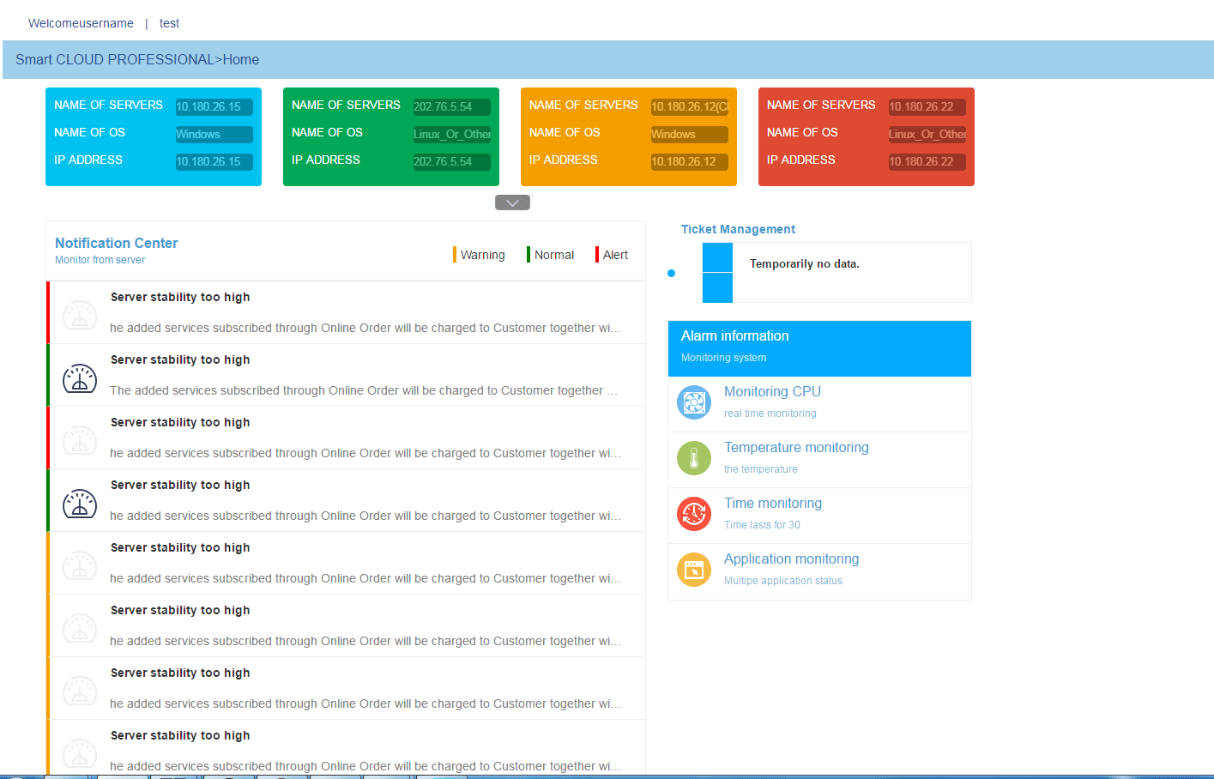Screen dimensions: 1214x779
Task: Click the Temperature monitoring thermometer icon
Action: click(x=694, y=458)
